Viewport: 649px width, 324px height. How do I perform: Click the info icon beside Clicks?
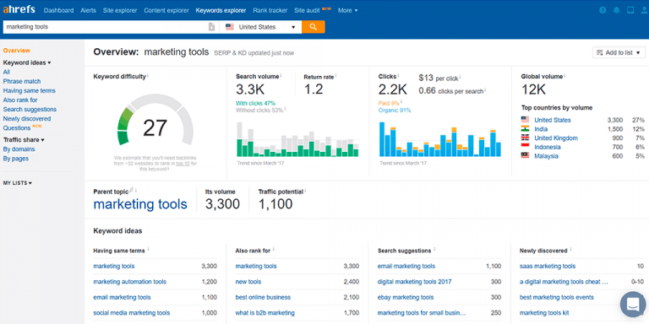(x=399, y=76)
